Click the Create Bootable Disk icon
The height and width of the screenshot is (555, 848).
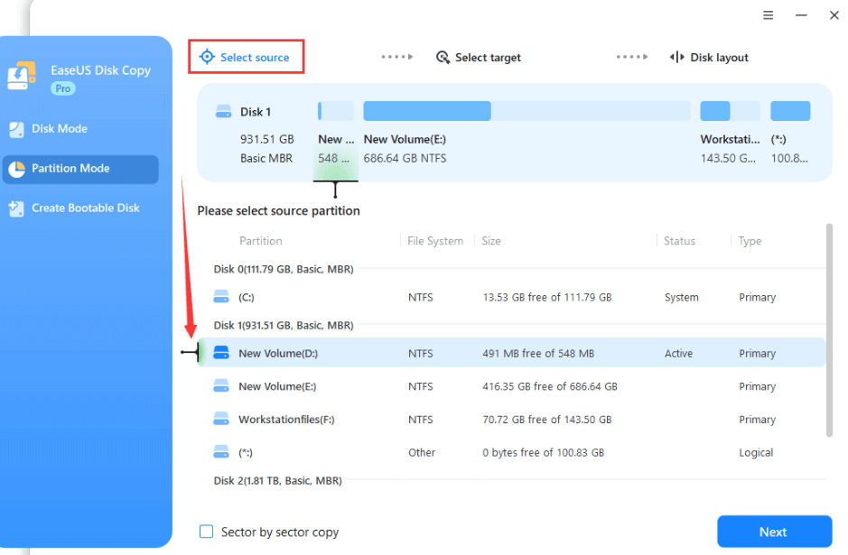point(17,208)
